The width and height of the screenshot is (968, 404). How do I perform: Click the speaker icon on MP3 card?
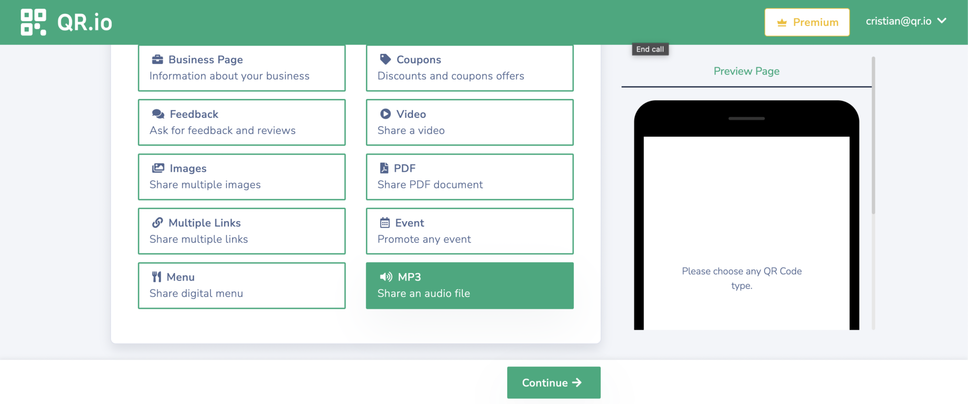[x=386, y=277]
